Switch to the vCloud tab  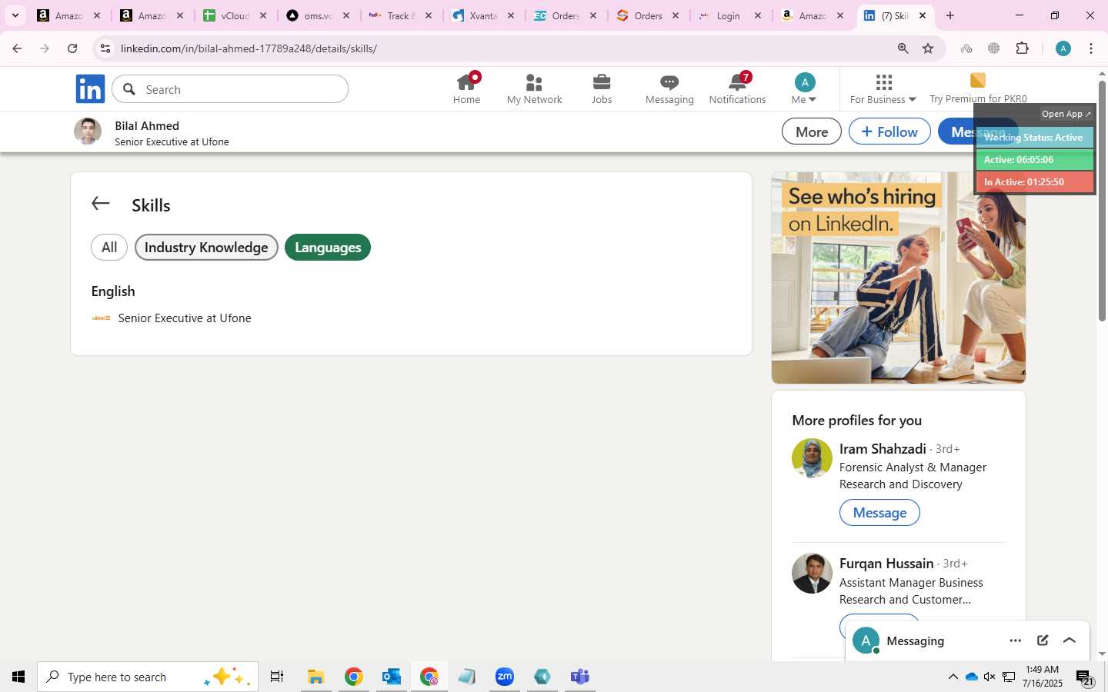pyautogui.click(x=235, y=15)
